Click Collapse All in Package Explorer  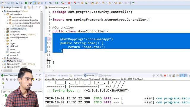click(x=25, y=7)
